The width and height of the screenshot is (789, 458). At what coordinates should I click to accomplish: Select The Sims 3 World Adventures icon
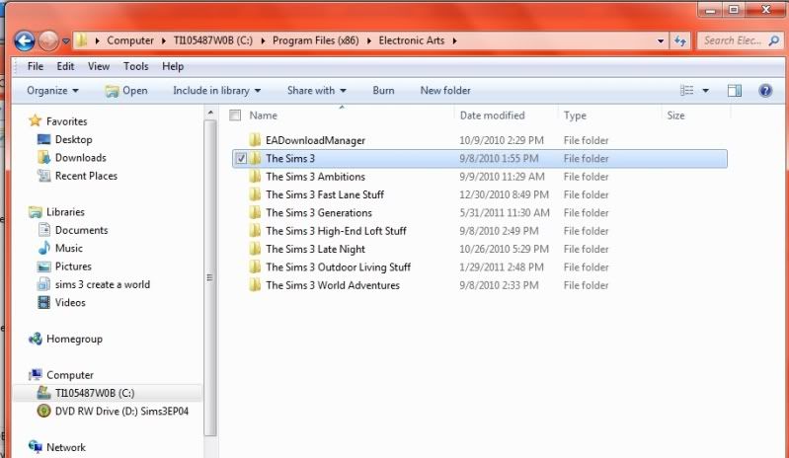click(256, 284)
